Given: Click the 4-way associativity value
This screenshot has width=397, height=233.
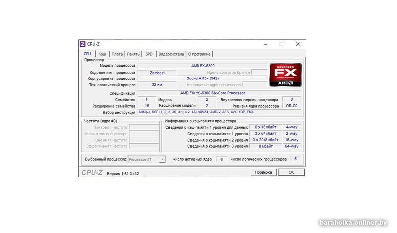Looking at the screenshot, I should [x=292, y=127].
